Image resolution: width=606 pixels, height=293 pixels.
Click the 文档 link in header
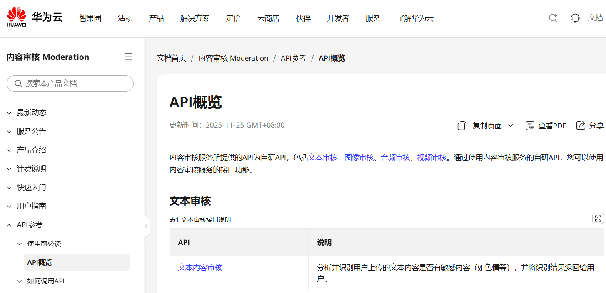click(596, 17)
